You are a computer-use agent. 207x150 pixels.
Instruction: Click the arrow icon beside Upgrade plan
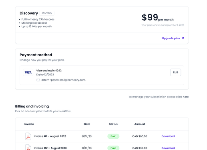point(183,38)
